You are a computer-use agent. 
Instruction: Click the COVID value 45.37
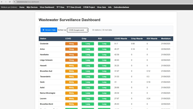pyautogui.click(x=117, y=49)
